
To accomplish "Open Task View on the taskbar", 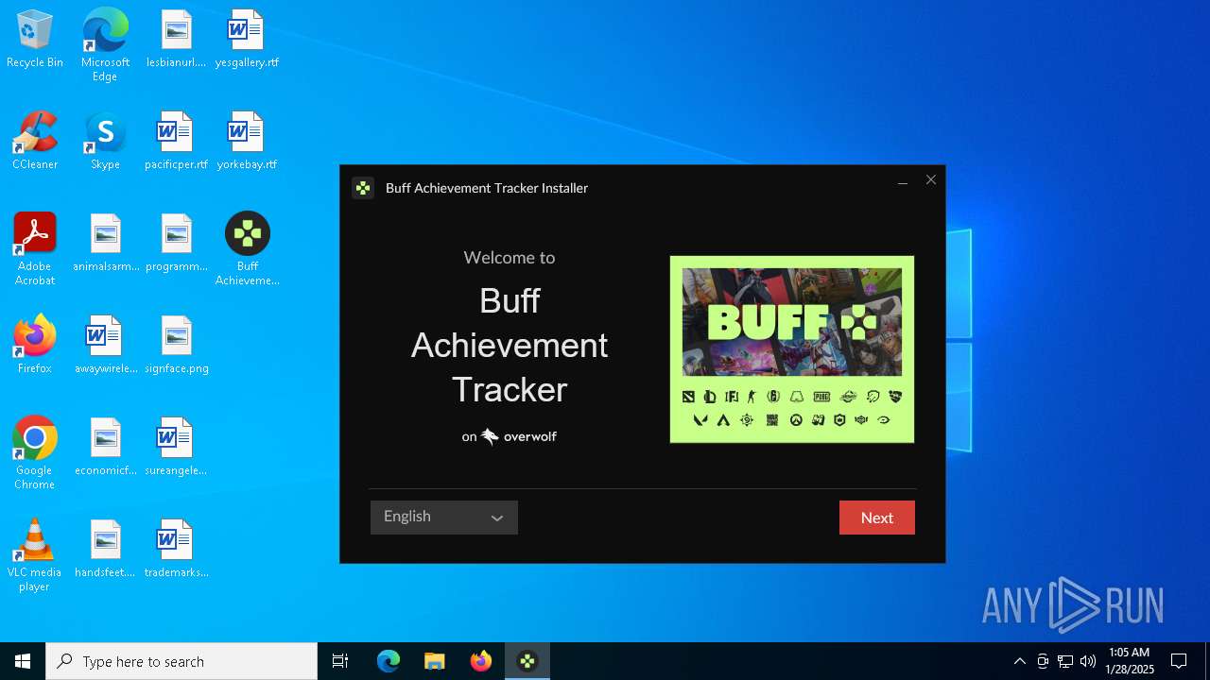I will pyautogui.click(x=340, y=661).
